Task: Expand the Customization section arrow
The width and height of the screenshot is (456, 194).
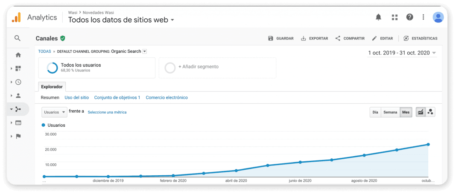Action: pos(12,68)
